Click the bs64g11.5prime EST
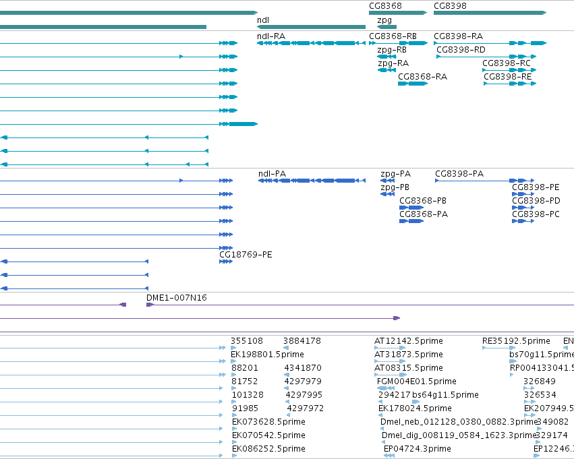 pyautogui.click(x=415, y=402)
